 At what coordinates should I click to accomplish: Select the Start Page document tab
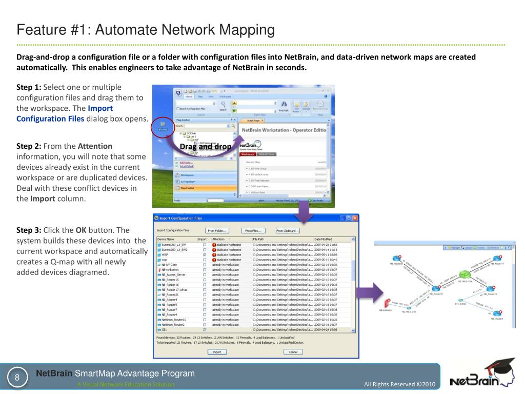(253, 121)
